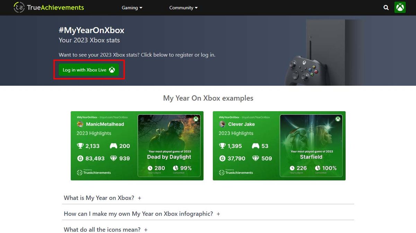Click TrueAchievements logo on Clever Jake card

tap(236, 172)
